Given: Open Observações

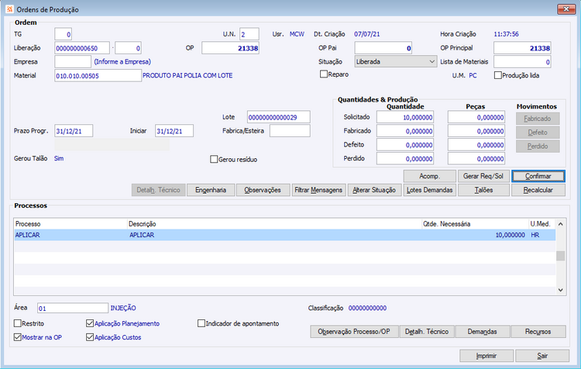Looking at the screenshot, I should (x=263, y=190).
